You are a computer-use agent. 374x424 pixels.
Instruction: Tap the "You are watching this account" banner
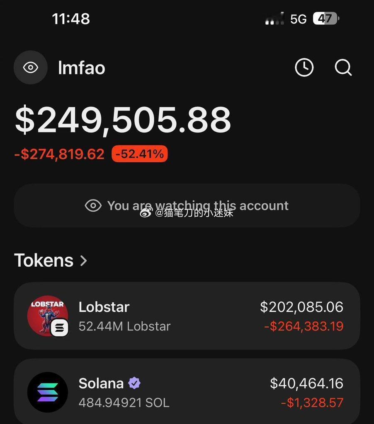point(187,206)
